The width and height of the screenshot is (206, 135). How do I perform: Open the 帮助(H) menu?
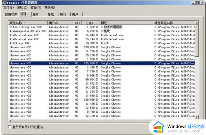(50, 8)
